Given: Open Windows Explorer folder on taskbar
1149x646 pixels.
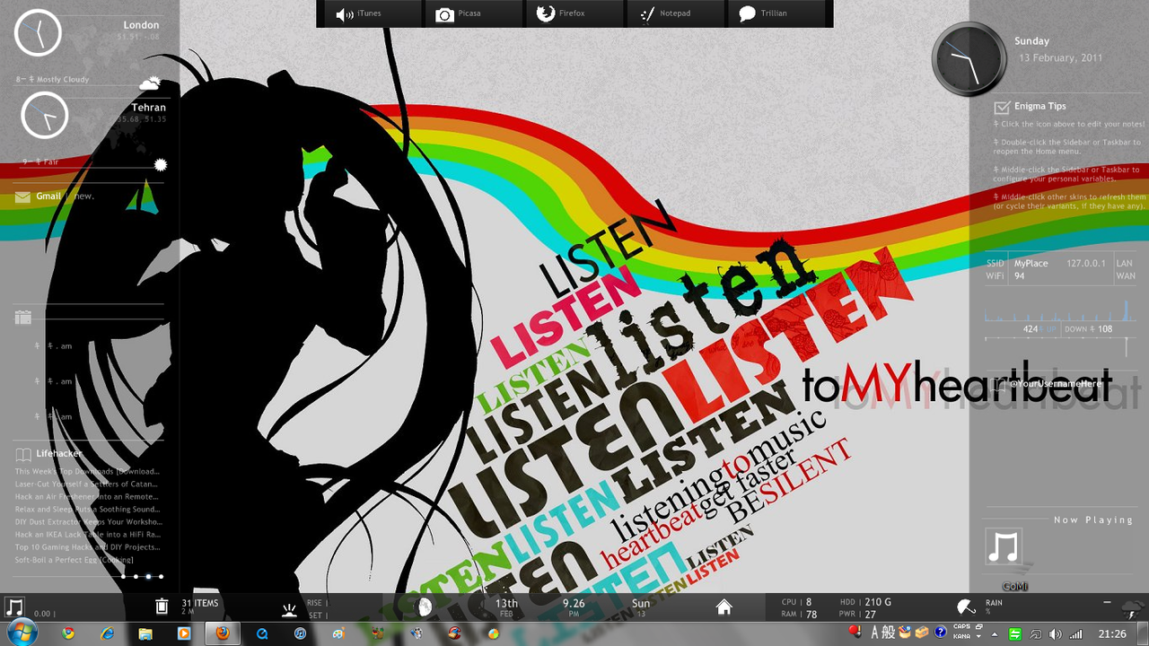Looking at the screenshot, I should [145, 633].
